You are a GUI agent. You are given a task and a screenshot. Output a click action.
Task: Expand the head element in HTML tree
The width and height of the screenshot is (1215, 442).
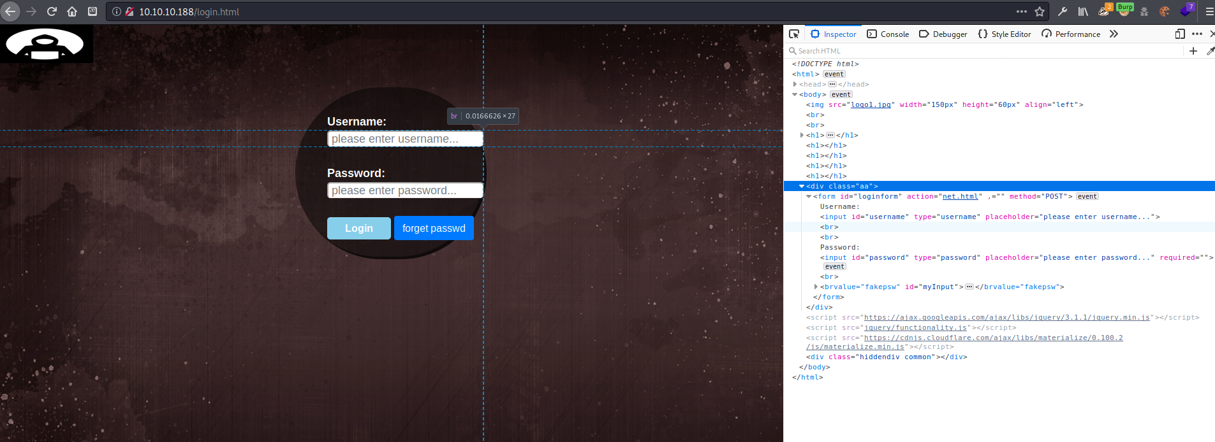795,84
